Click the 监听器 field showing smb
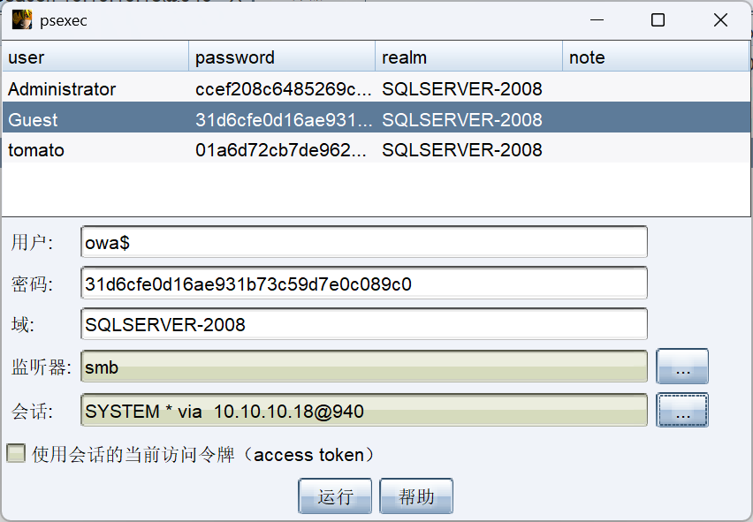 point(363,367)
